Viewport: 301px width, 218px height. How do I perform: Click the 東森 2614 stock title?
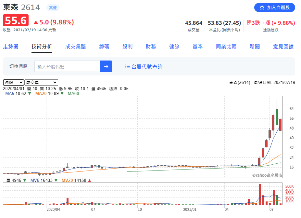21,7
